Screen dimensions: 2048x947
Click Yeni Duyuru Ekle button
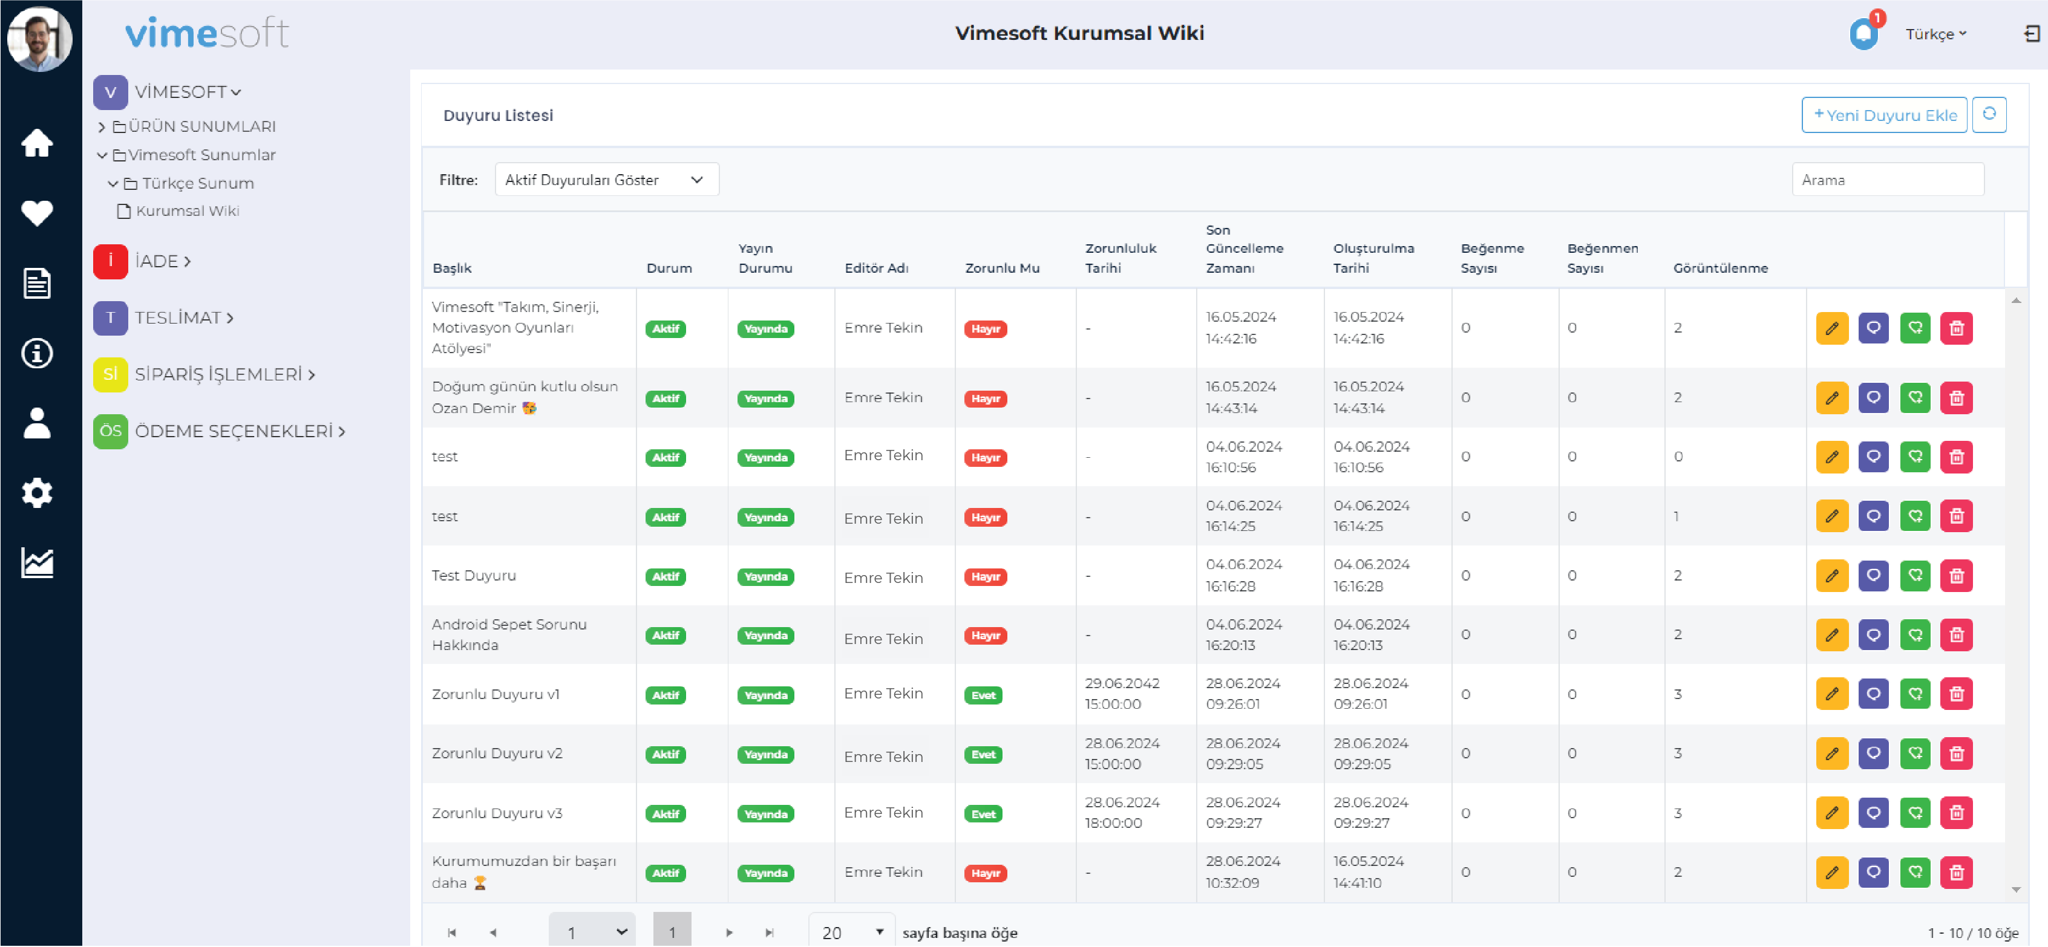click(1883, 114)
